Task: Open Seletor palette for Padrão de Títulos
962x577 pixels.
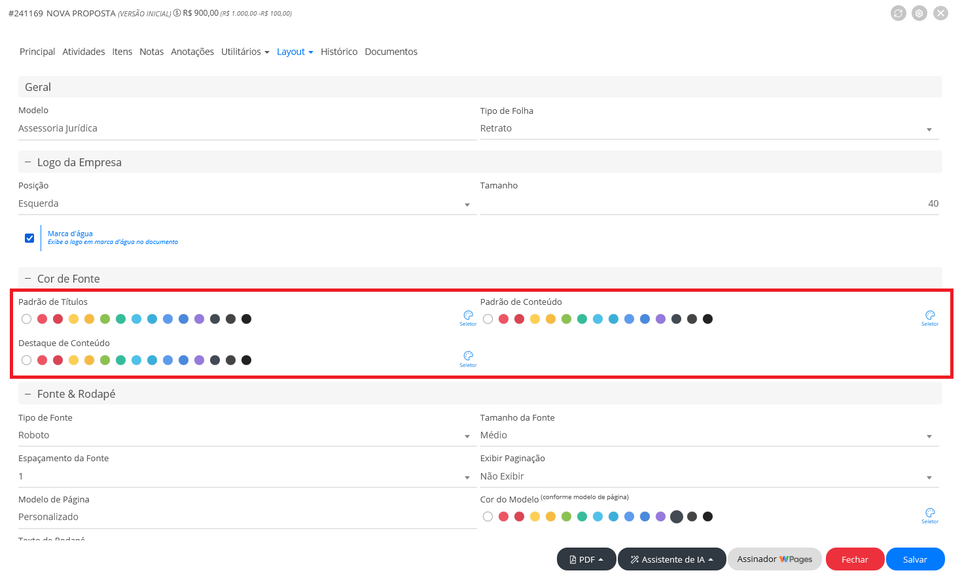Action: 468,317
